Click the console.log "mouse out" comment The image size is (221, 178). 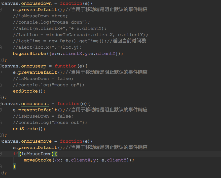point(50,122)
